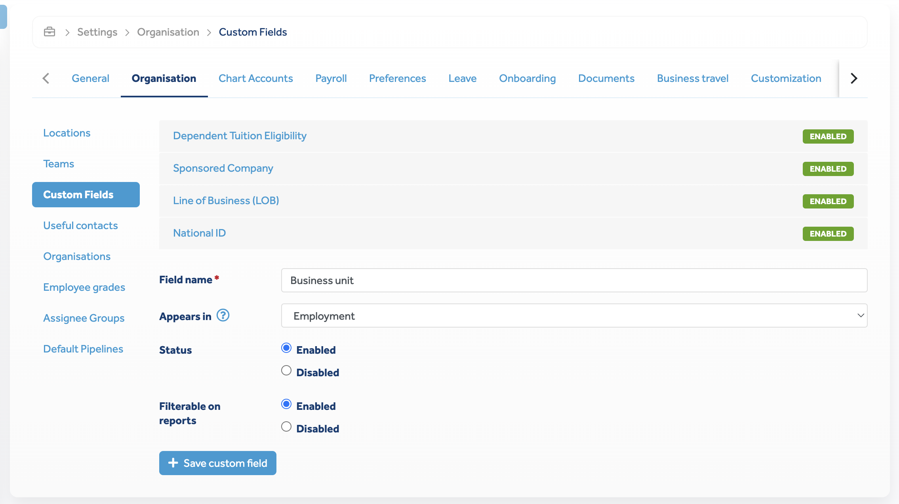Choose Disabled for Filterable on reports
The image size is (899, 504).
point(286,427)
